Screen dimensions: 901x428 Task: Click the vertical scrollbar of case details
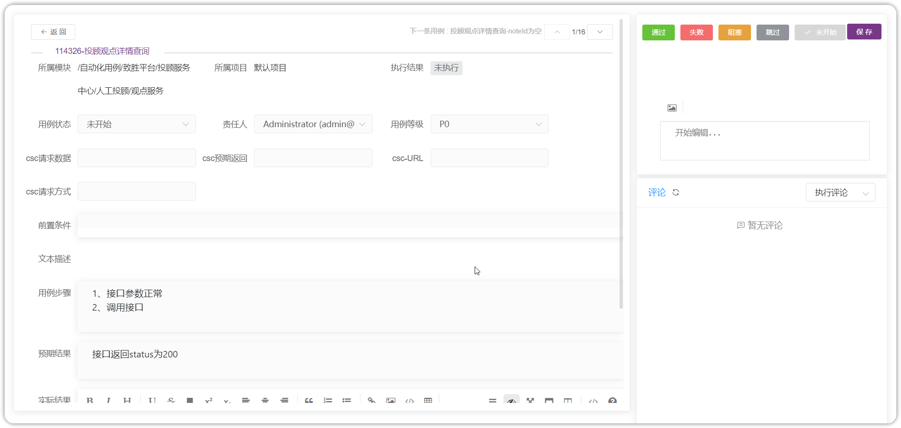click(x=621, y=164)
